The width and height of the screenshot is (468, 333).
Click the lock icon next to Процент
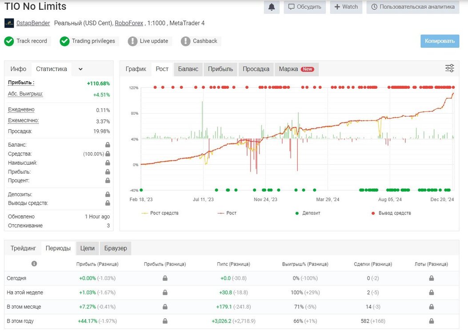pos(108,180)
